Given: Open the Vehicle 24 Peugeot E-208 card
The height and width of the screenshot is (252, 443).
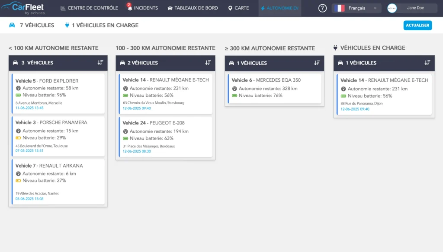Looking at the screenshot, I should point(165,137).
